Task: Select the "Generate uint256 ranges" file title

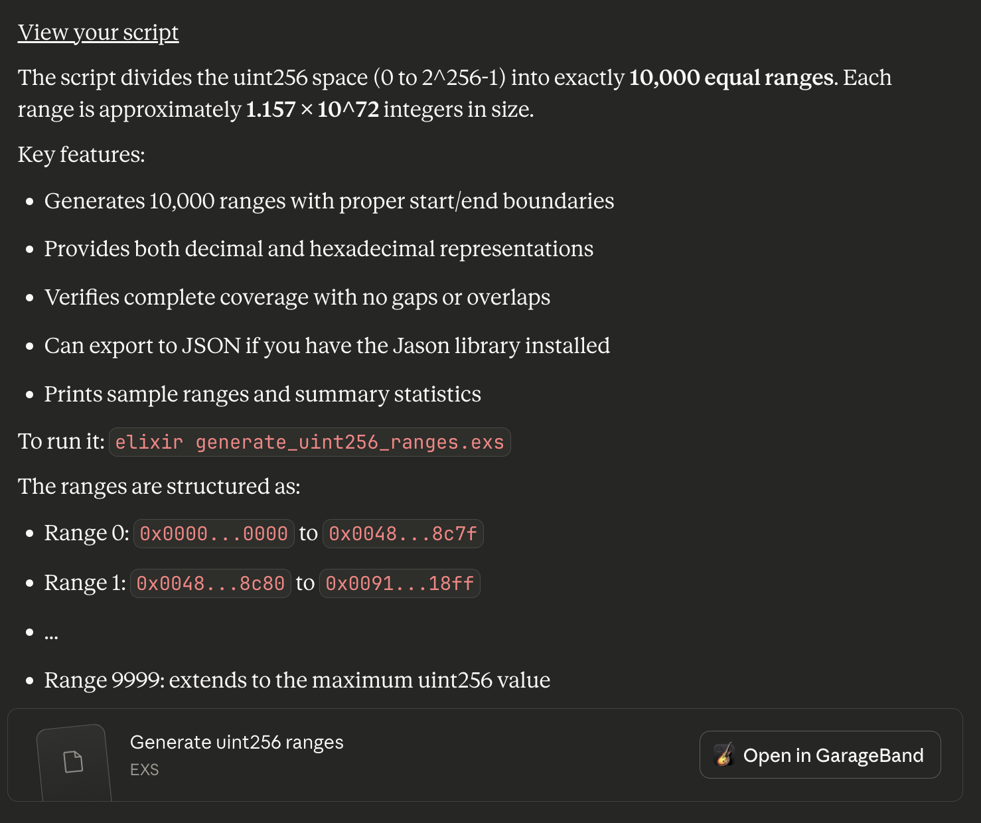Action: click(237, 742)
